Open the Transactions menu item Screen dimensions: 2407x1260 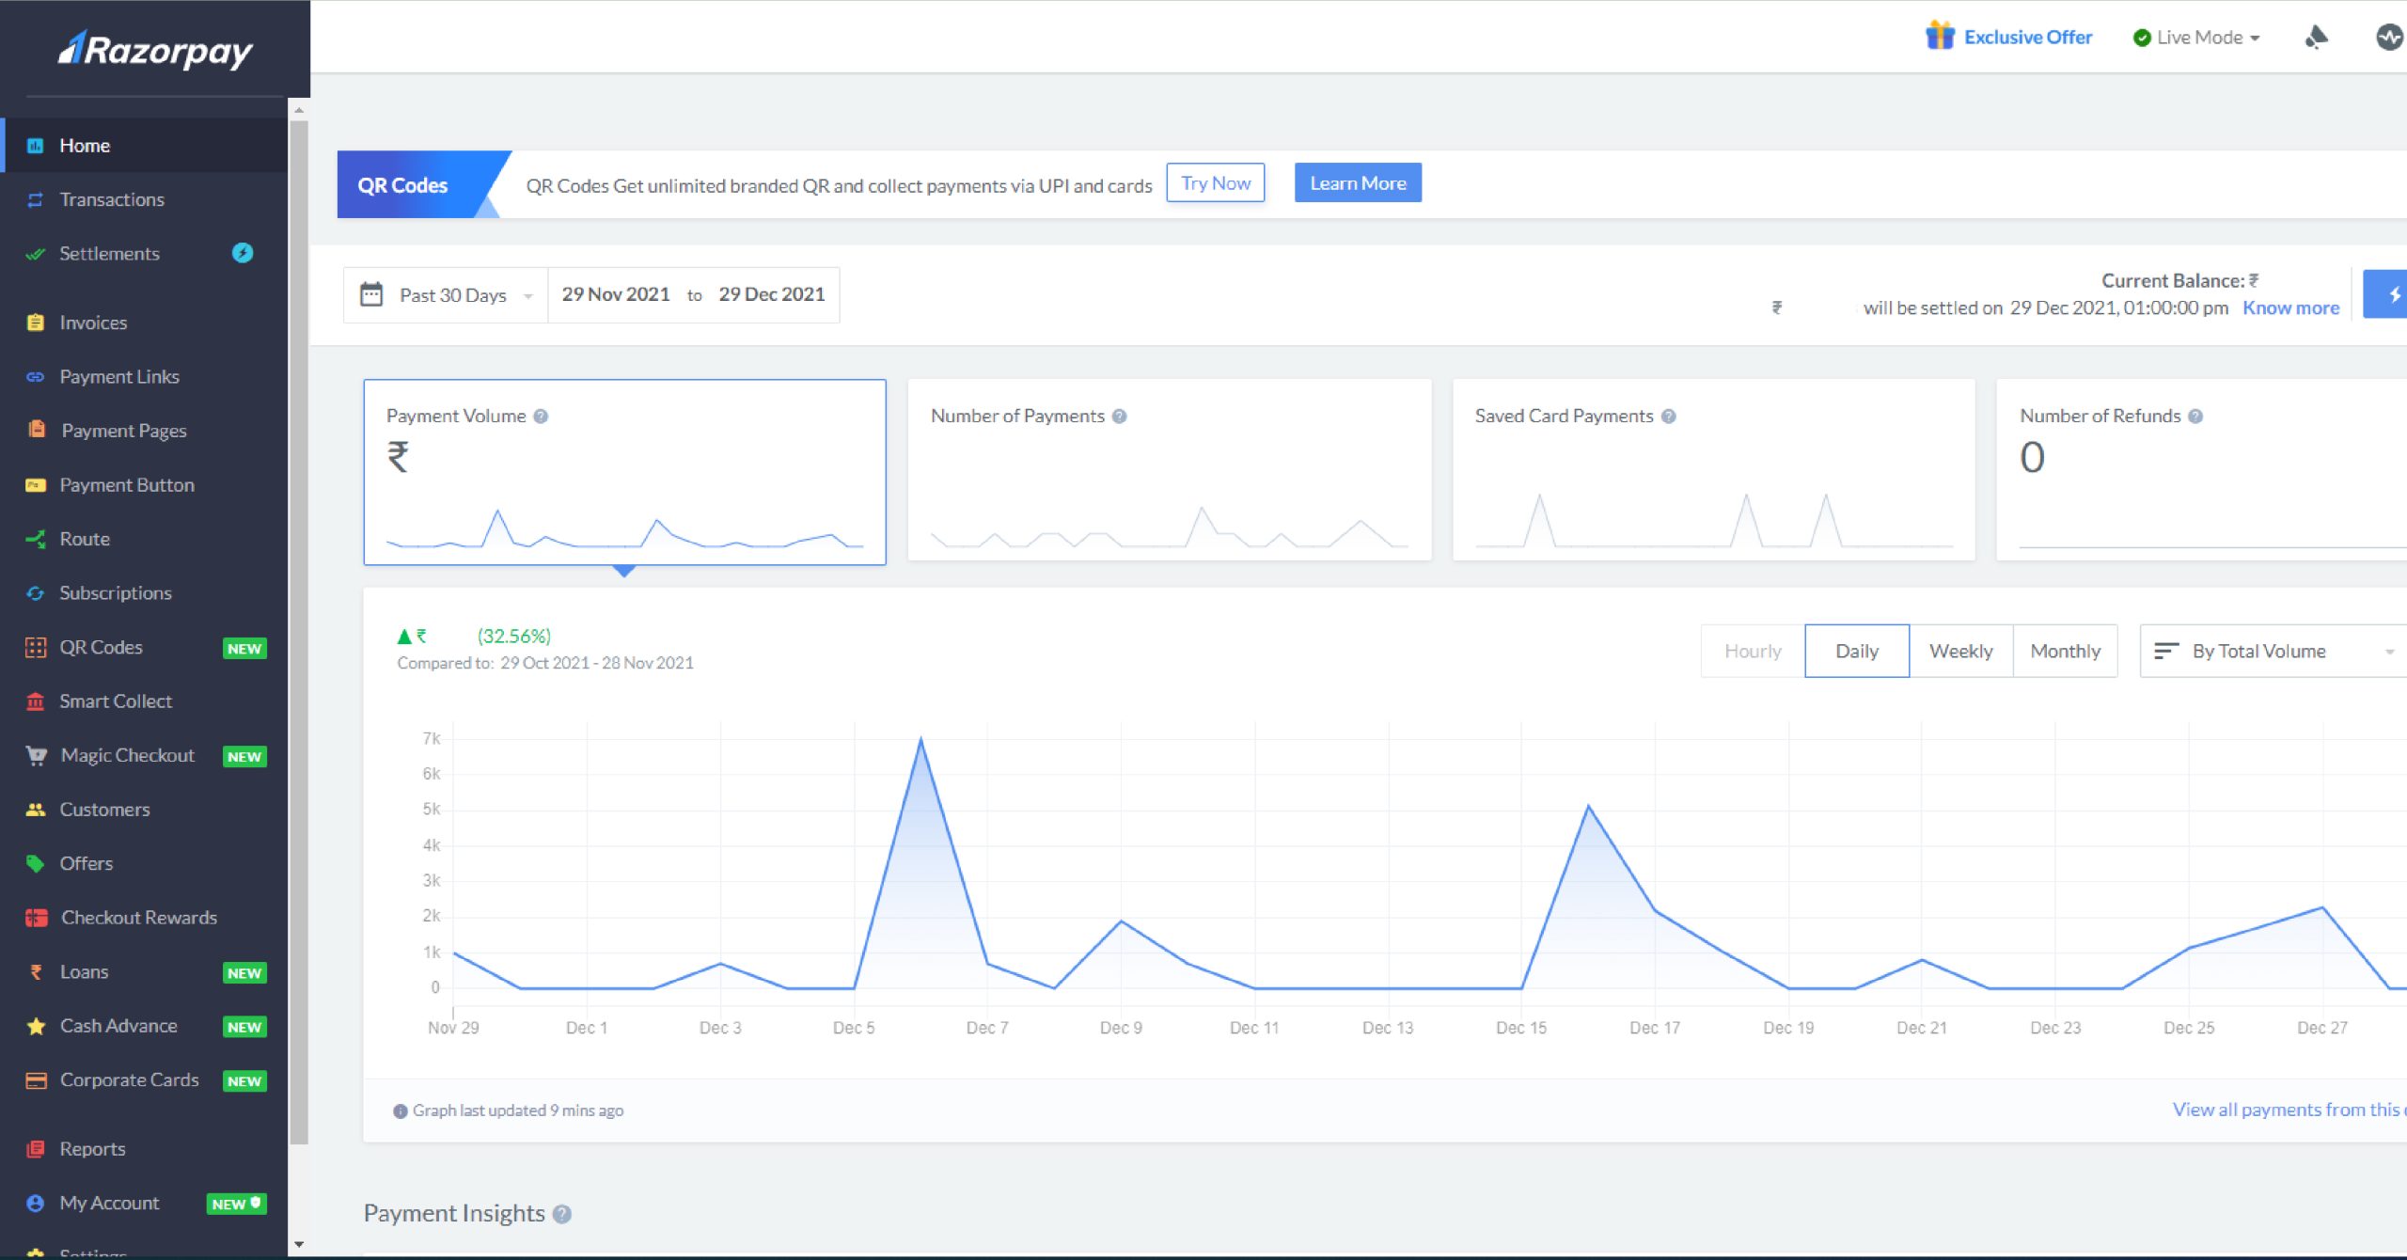click(144, 199)
